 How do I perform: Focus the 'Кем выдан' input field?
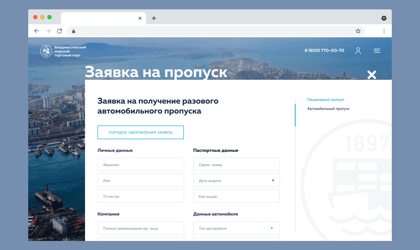pos(237,197)
